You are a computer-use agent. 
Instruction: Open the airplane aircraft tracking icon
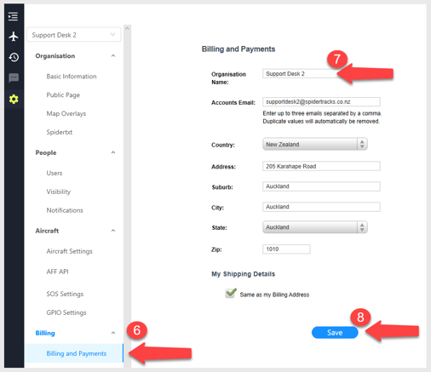coord(14,37)
